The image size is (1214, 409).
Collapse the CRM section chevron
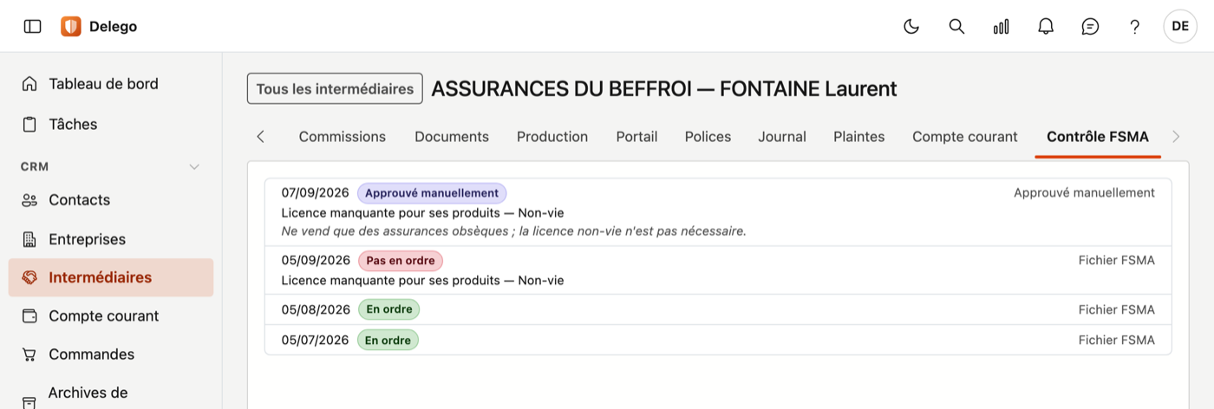point(194,166)
